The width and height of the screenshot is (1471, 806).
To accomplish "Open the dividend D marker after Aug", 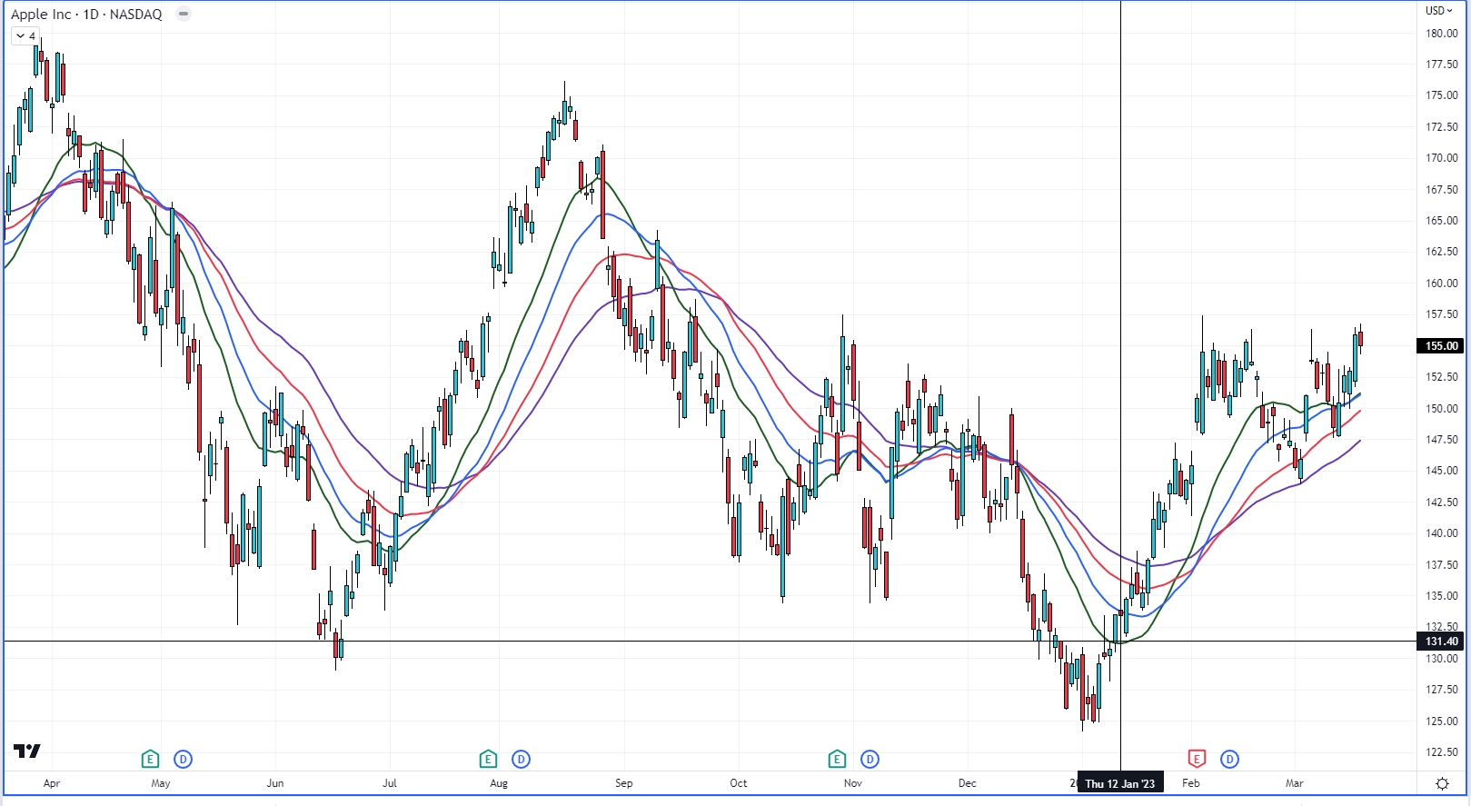I will click(x=521, y=759).
